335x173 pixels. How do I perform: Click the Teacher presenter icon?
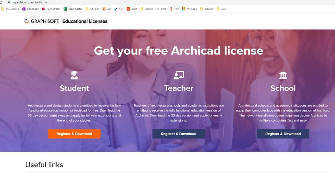tap(179, 75)
